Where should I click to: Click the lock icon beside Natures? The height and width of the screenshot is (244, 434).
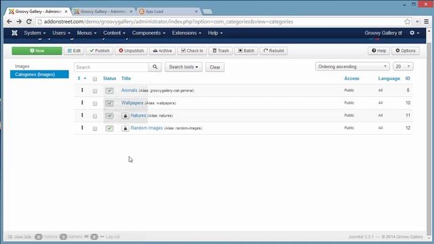[x=125, y=116]
